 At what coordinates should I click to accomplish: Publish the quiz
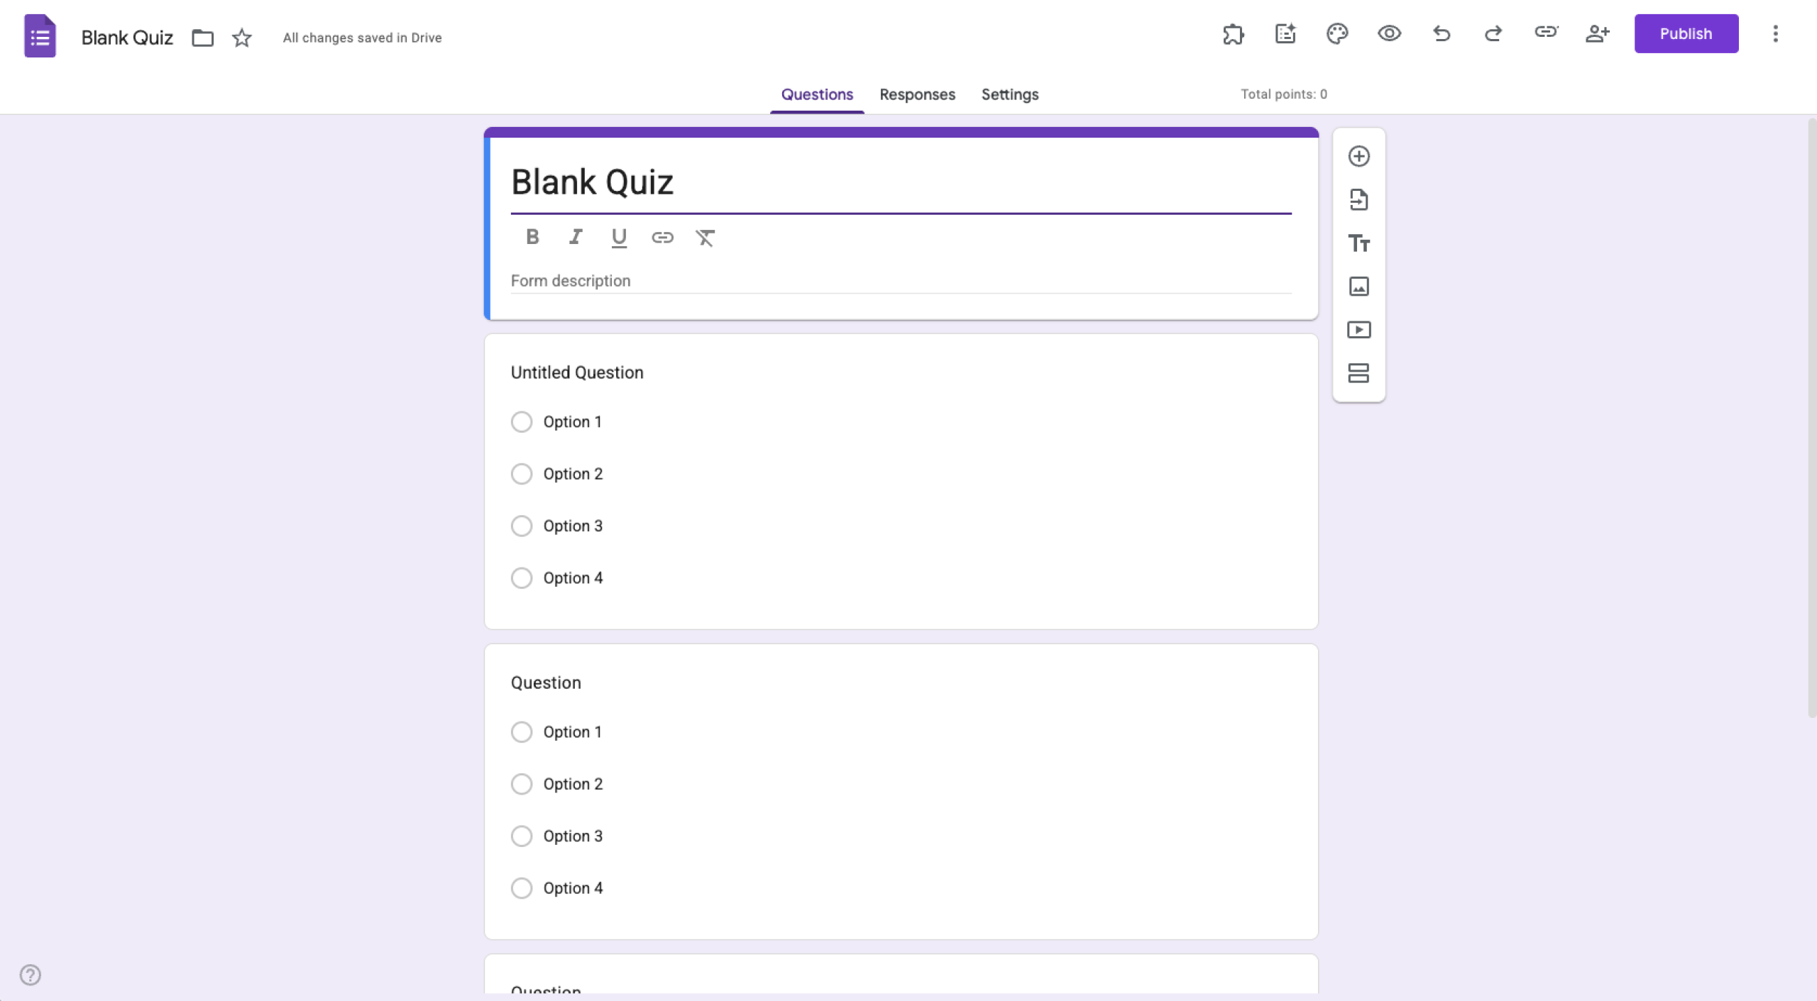[x=1686, y=33]
